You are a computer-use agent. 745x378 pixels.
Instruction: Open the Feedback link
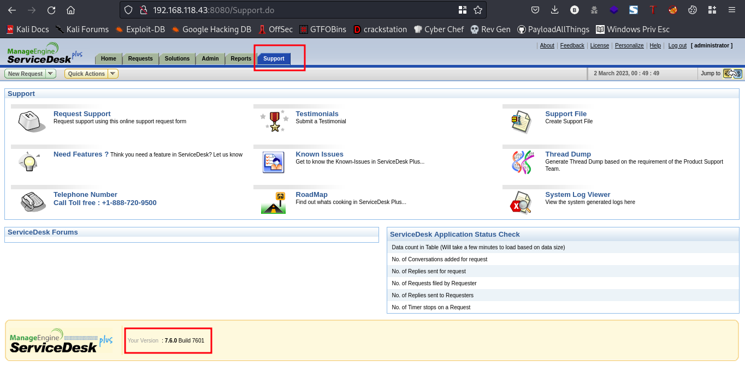[572, 46]
